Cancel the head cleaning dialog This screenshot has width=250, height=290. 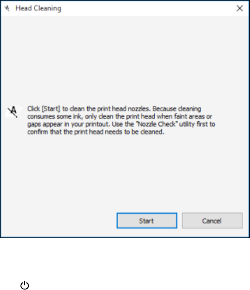tap(212, 221)
